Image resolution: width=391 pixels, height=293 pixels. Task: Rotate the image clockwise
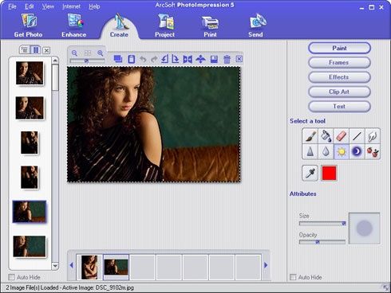pyautogui.click(x=176, y=59)
